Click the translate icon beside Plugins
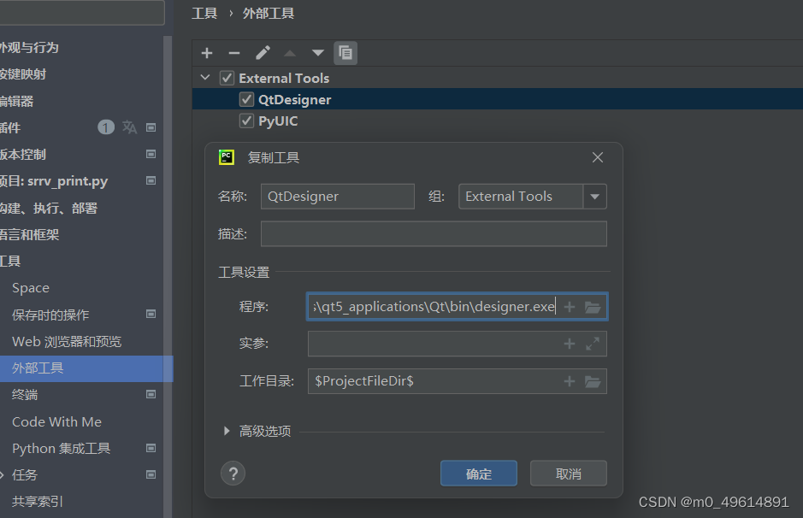This screenshot has height=518, width=803. click(x=130, y=127)
